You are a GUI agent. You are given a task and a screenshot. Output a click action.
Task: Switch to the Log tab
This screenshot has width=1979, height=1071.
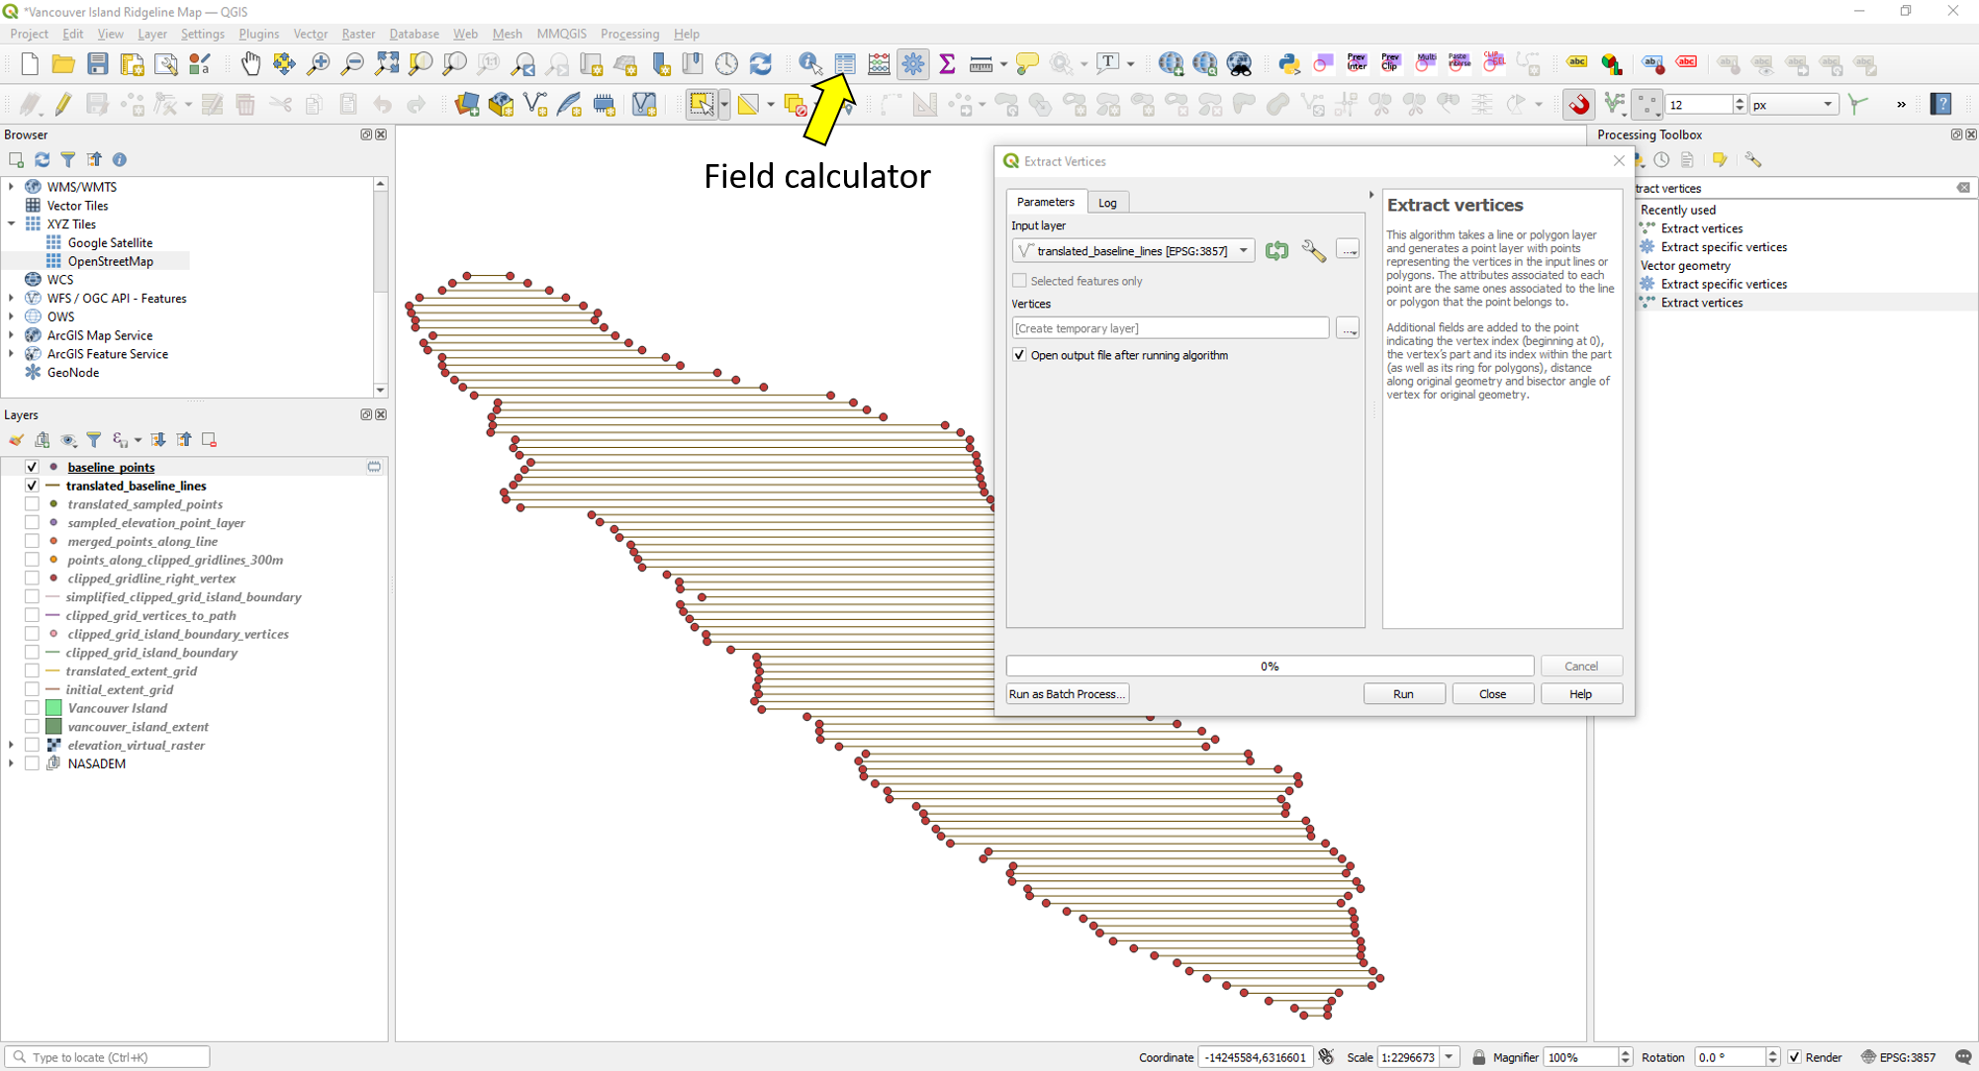click(x=1106, y=203)
